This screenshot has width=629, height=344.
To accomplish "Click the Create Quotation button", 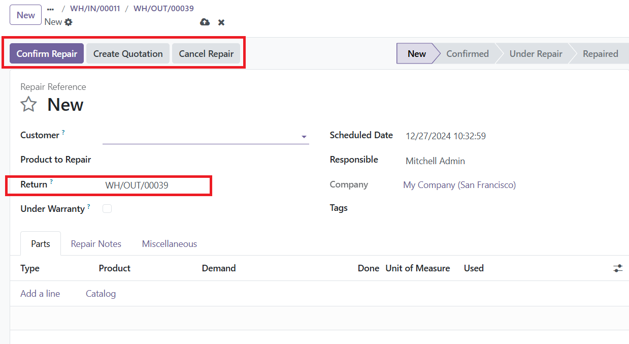I will click(128, 53).
